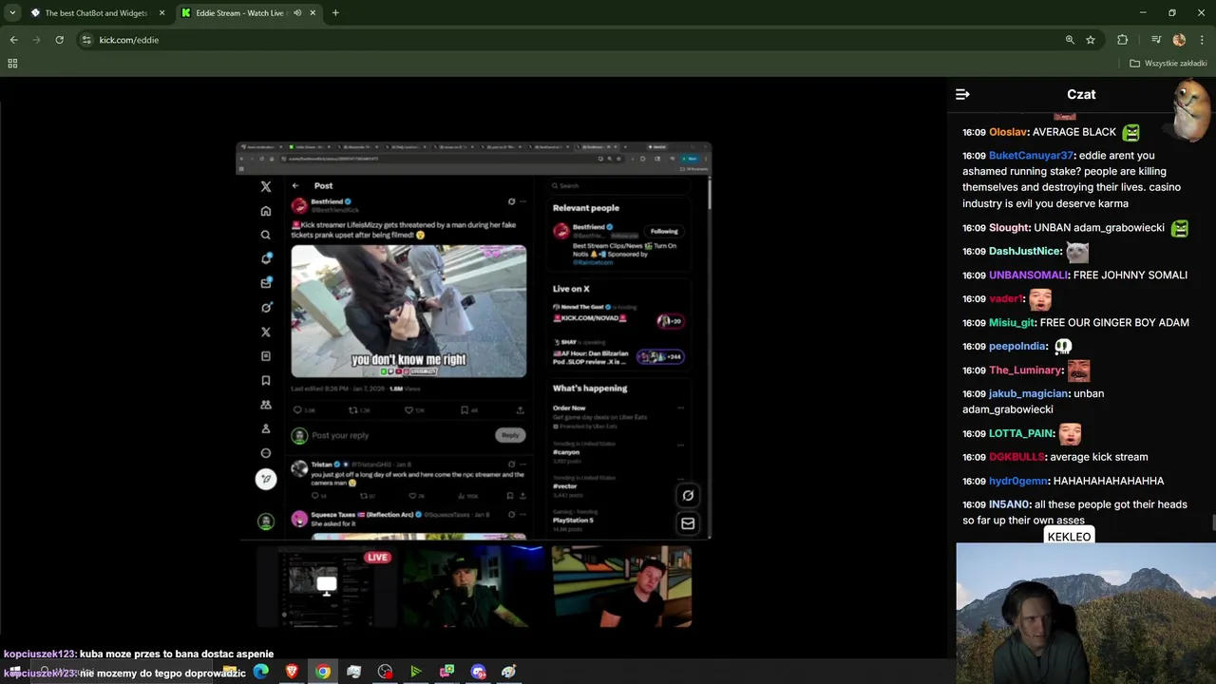Open the apps grid in the bookmarks bar
1216x684 pixels.
click(x=12, y=64)
